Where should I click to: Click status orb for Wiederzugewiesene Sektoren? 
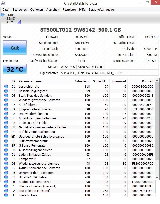click(x=6, y=100)
